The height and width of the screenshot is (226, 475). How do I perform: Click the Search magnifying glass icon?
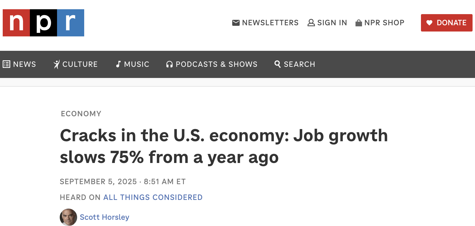click(277, 64)
